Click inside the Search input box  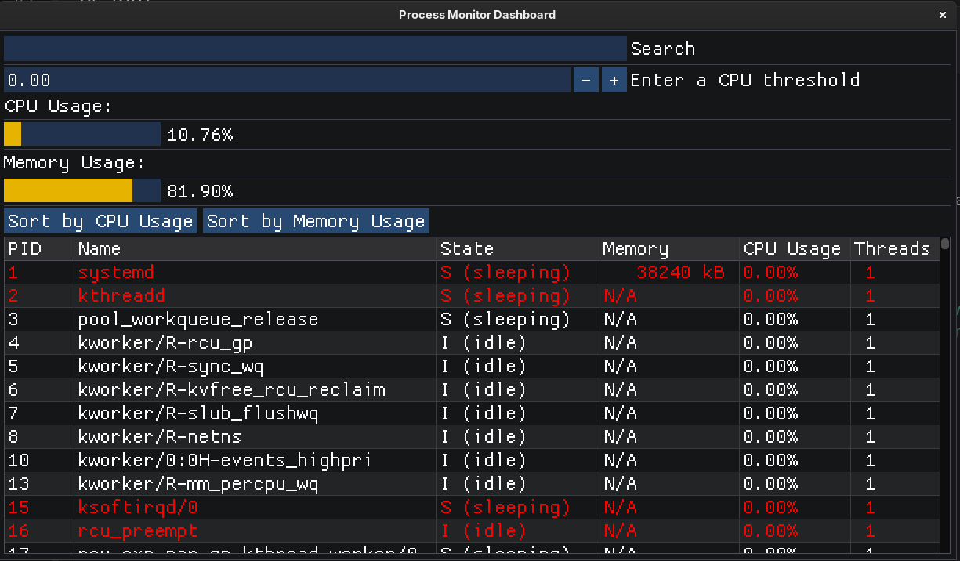(x=313, y=48)
